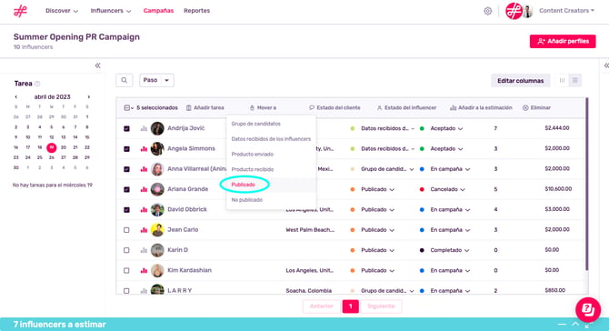Click Estado del cliente action
This screenshot has height=331, width=609.
click(334, 107)
